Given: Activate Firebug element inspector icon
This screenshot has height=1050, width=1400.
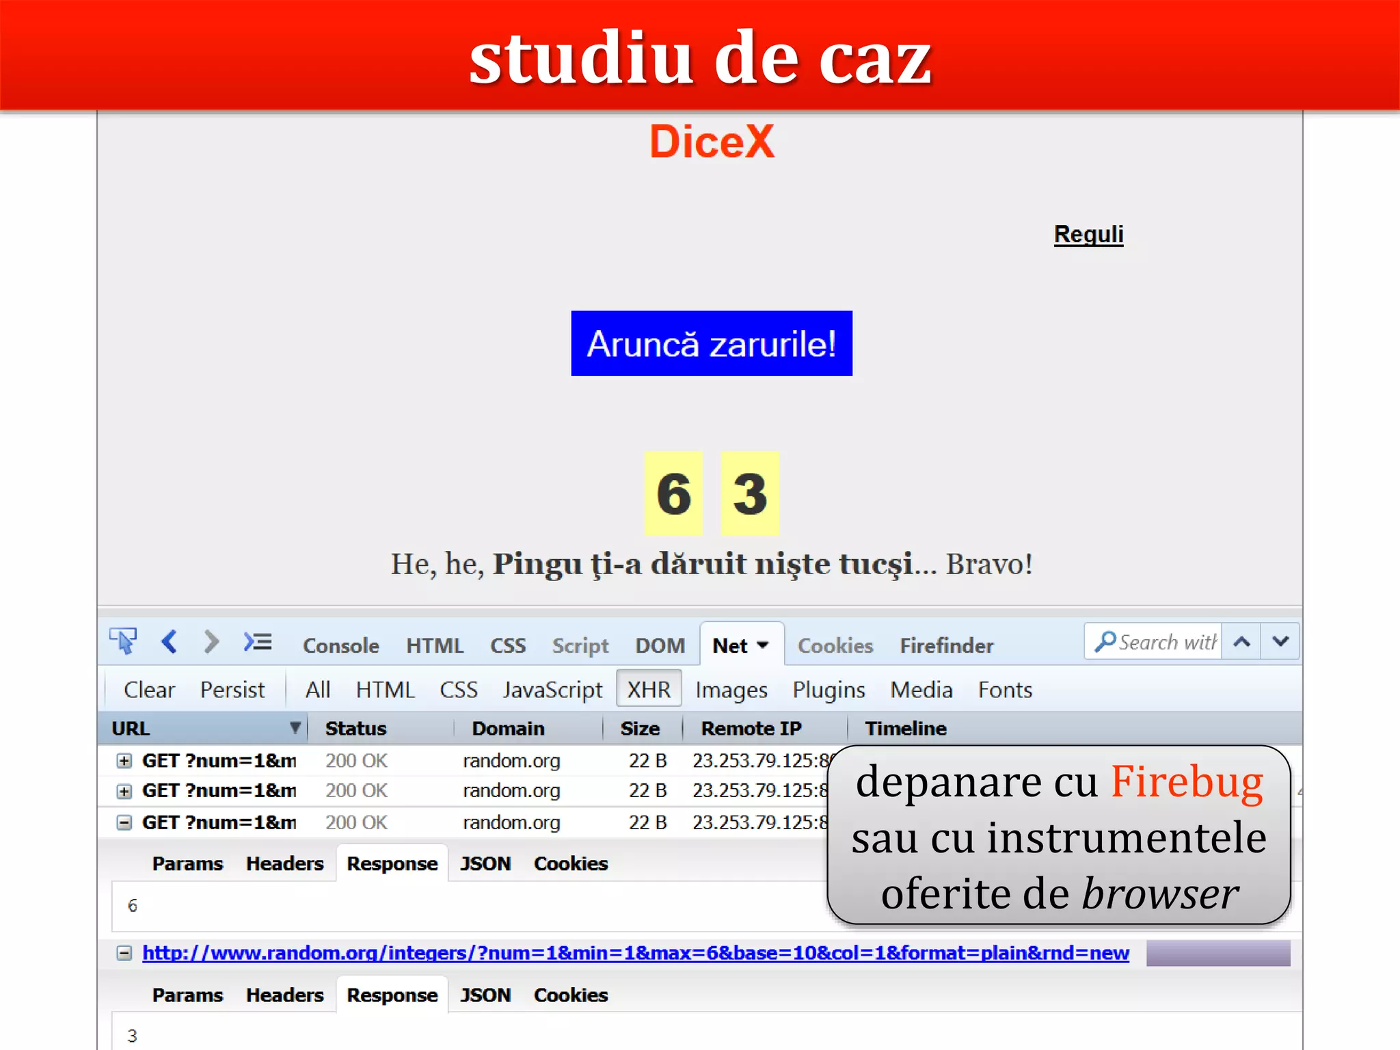Looking at the screenshot, I should pos(123,641).
